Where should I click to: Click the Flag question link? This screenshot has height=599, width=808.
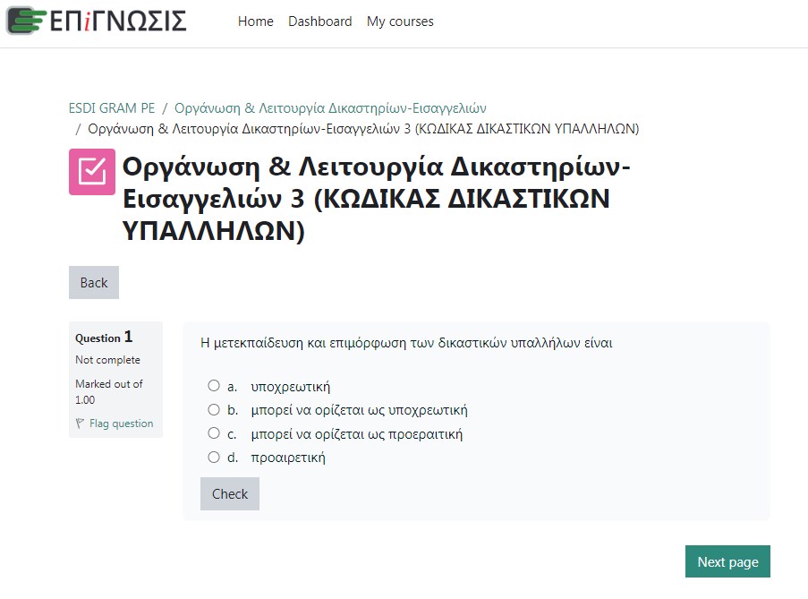121,424
